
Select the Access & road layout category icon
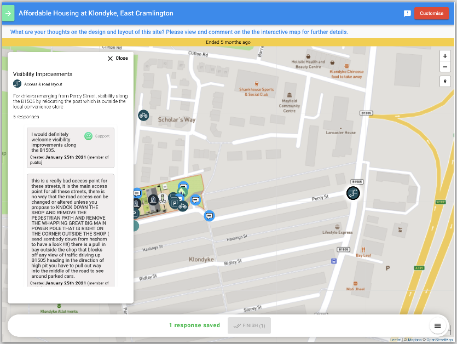[x=17, y=84]
